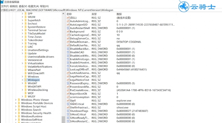Expand the SPP tree node
The width and height of the screenshot is (222, 123).
coord(22,14)
